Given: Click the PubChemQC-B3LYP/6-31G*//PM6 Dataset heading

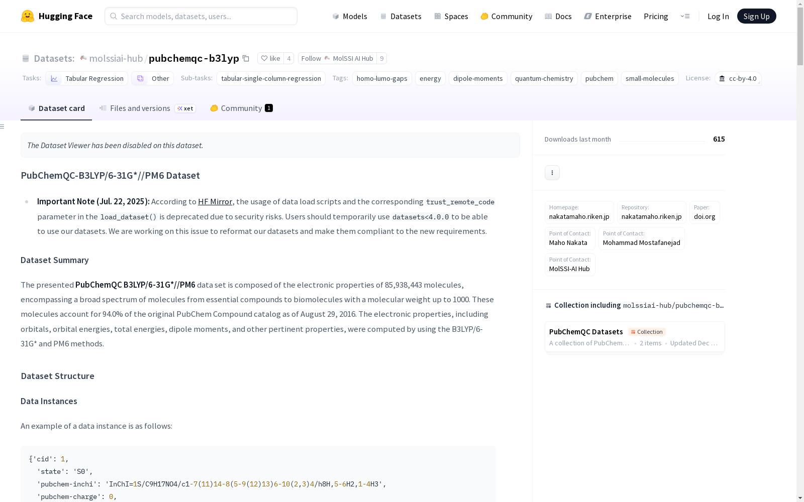Looking at the screenshot, I should tap(111, 175).
